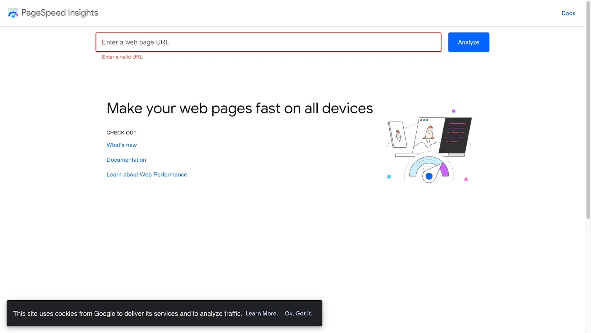Click the 'Make your web pages fast' heading
The height and width of the screenshot is (333, 591).
click(240, 109)
